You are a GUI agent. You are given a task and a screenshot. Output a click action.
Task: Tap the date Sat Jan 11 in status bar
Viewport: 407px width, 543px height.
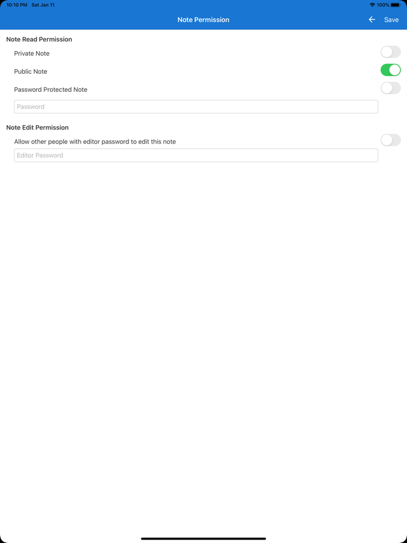(42, 5)
